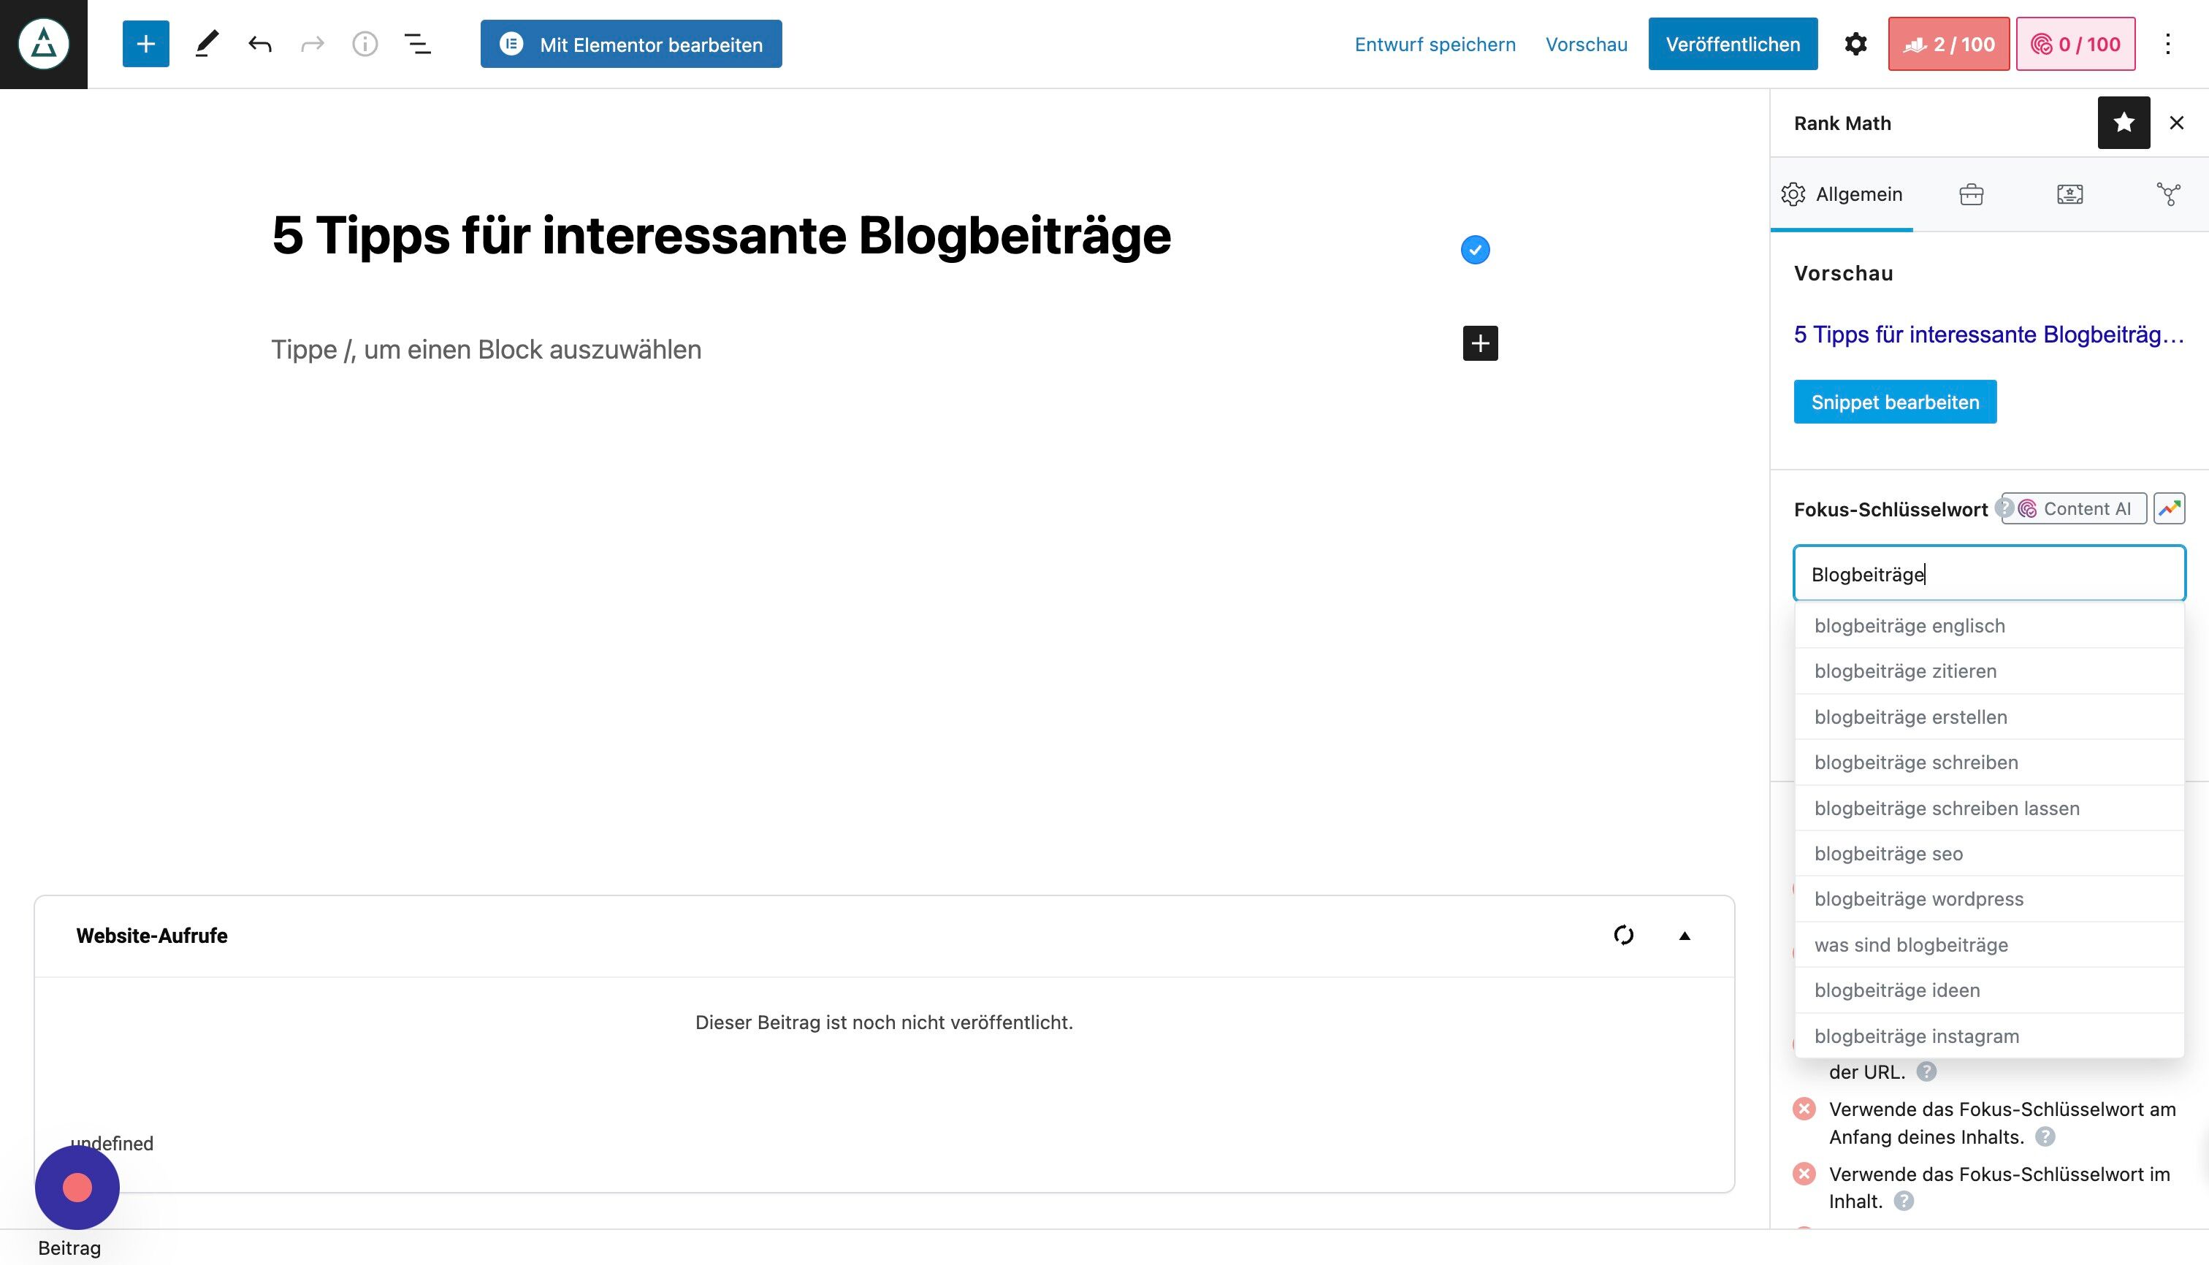Open Vorschau in top toolbar
The height and width of the screenshot is (1265, 2209).
[1586, 45]
